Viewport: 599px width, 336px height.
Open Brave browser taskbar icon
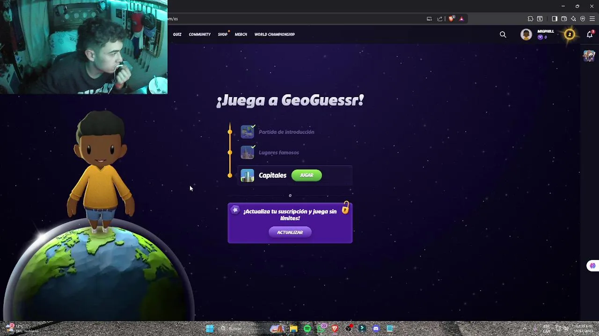pos(335,329)
